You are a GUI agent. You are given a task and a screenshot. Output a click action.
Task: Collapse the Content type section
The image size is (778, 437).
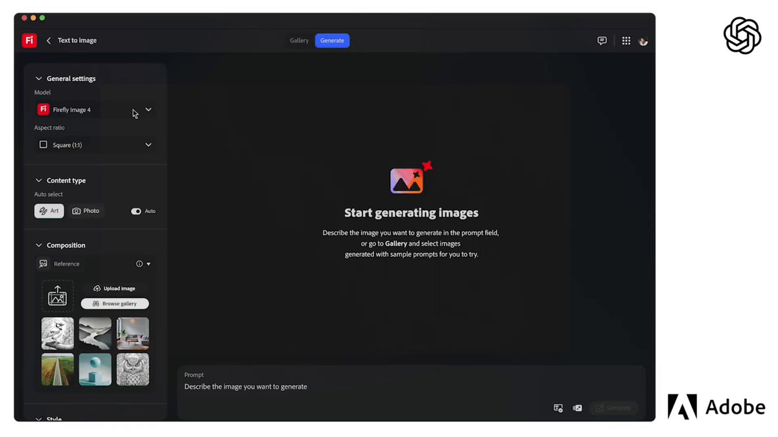click(x=39, y=181)
